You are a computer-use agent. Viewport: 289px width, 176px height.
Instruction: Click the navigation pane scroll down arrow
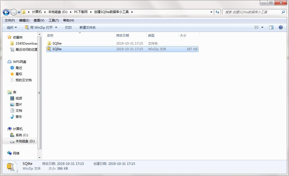(x=40, y=158)
